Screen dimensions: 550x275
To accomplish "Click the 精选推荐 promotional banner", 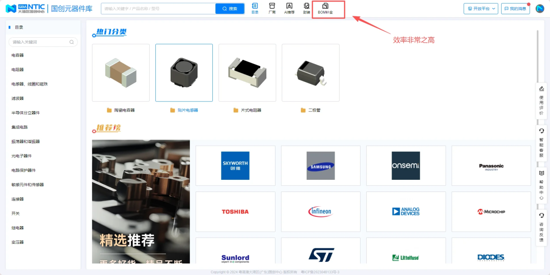I will [x=141, y=202].
